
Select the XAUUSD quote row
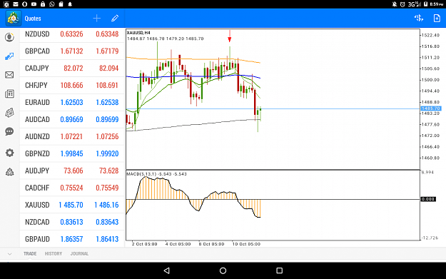[72, 205]
